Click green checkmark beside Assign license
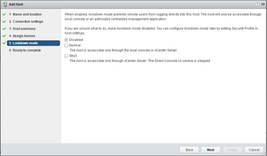 click(x=4, y=36)
